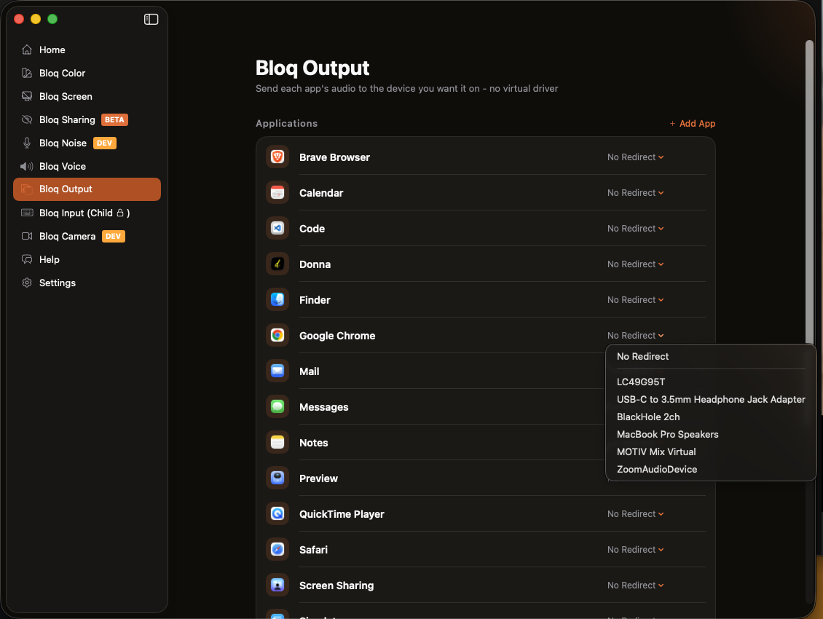Open Donna redirect dropdown

[635, 264]
